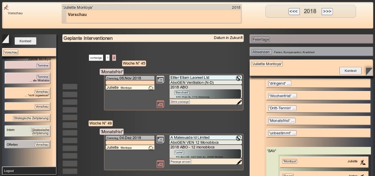Click the pencil edit icon for 2ème passage
The height and width of the screenshot is (176, 375).
tap(239, 102)
